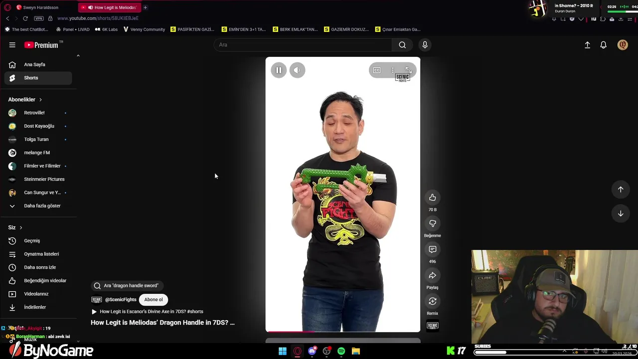Image resolution: width=638 pixels, height=359 pixels.
Task: Click the Ara search input field
Action: [303, 45]
